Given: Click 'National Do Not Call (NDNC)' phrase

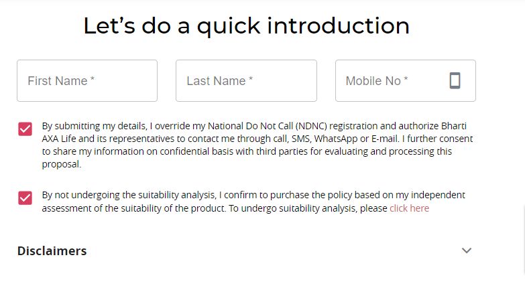Looking at the screenshot, I should tap(266, 126).
